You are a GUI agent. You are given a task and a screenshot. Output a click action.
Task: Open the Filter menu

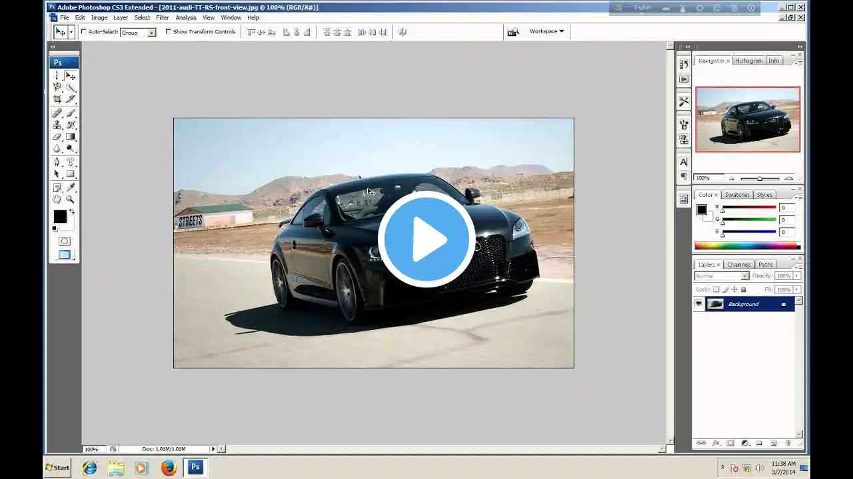click(x=163, y=18)
